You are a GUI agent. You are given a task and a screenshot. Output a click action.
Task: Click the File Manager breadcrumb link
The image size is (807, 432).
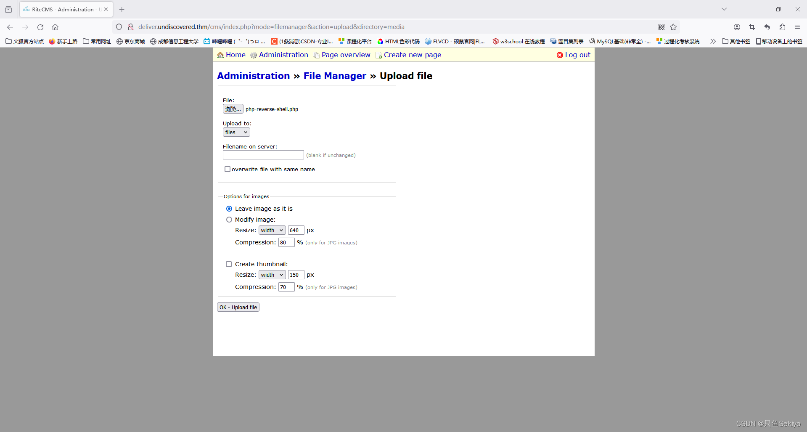point(335,76)
